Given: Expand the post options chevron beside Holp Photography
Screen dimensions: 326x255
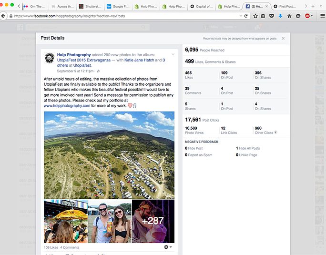Looking at the screenshot, I should tap(173, 54).
